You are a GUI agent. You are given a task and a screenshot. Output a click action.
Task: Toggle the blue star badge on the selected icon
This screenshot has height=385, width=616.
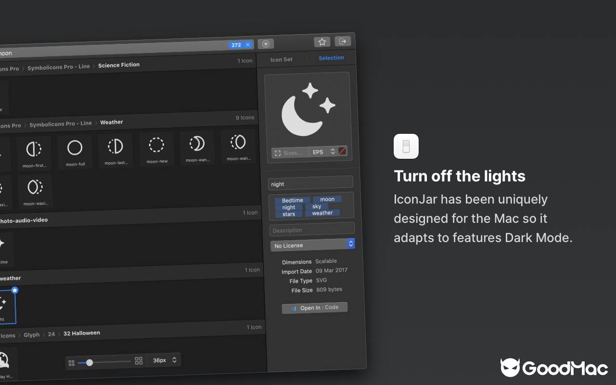(15, 290)
